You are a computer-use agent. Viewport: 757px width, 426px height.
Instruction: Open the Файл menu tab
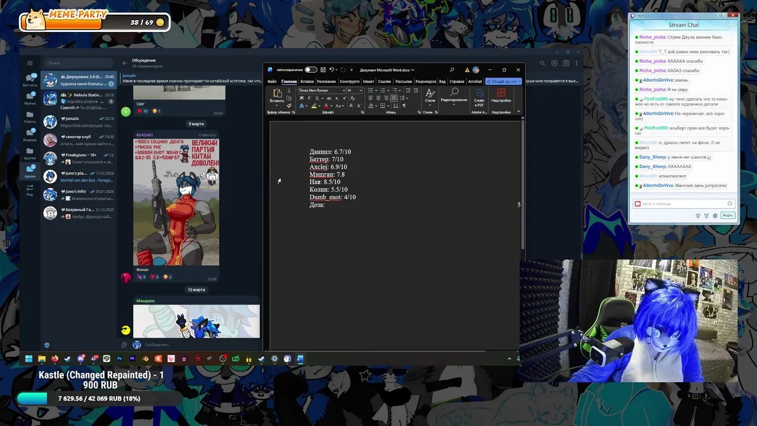click(272, 82)
